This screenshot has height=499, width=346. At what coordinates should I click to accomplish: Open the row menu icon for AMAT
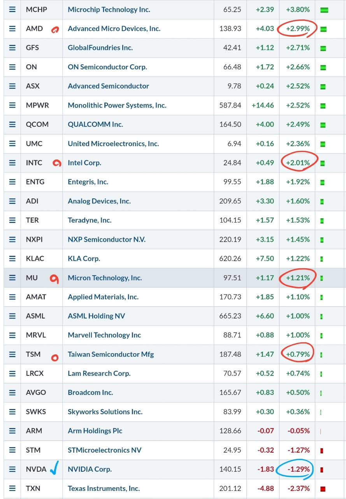pos(12,297)
